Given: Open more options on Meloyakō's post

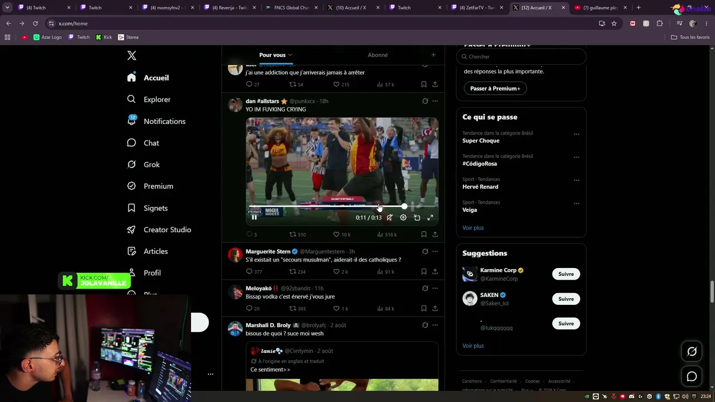Looking at the screenshot, I should click(435, 288).
